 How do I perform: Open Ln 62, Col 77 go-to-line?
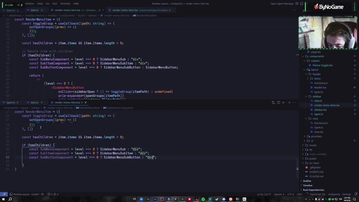[264, 194]
